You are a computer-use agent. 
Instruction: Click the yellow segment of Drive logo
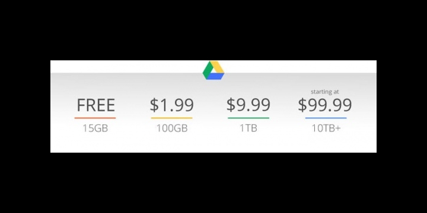tap(217, 67)
